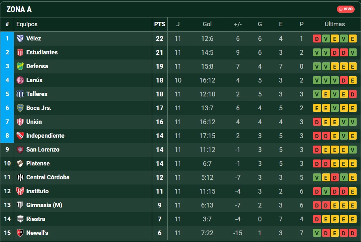Click the Estudiantes club crest icon

(20, 52)
